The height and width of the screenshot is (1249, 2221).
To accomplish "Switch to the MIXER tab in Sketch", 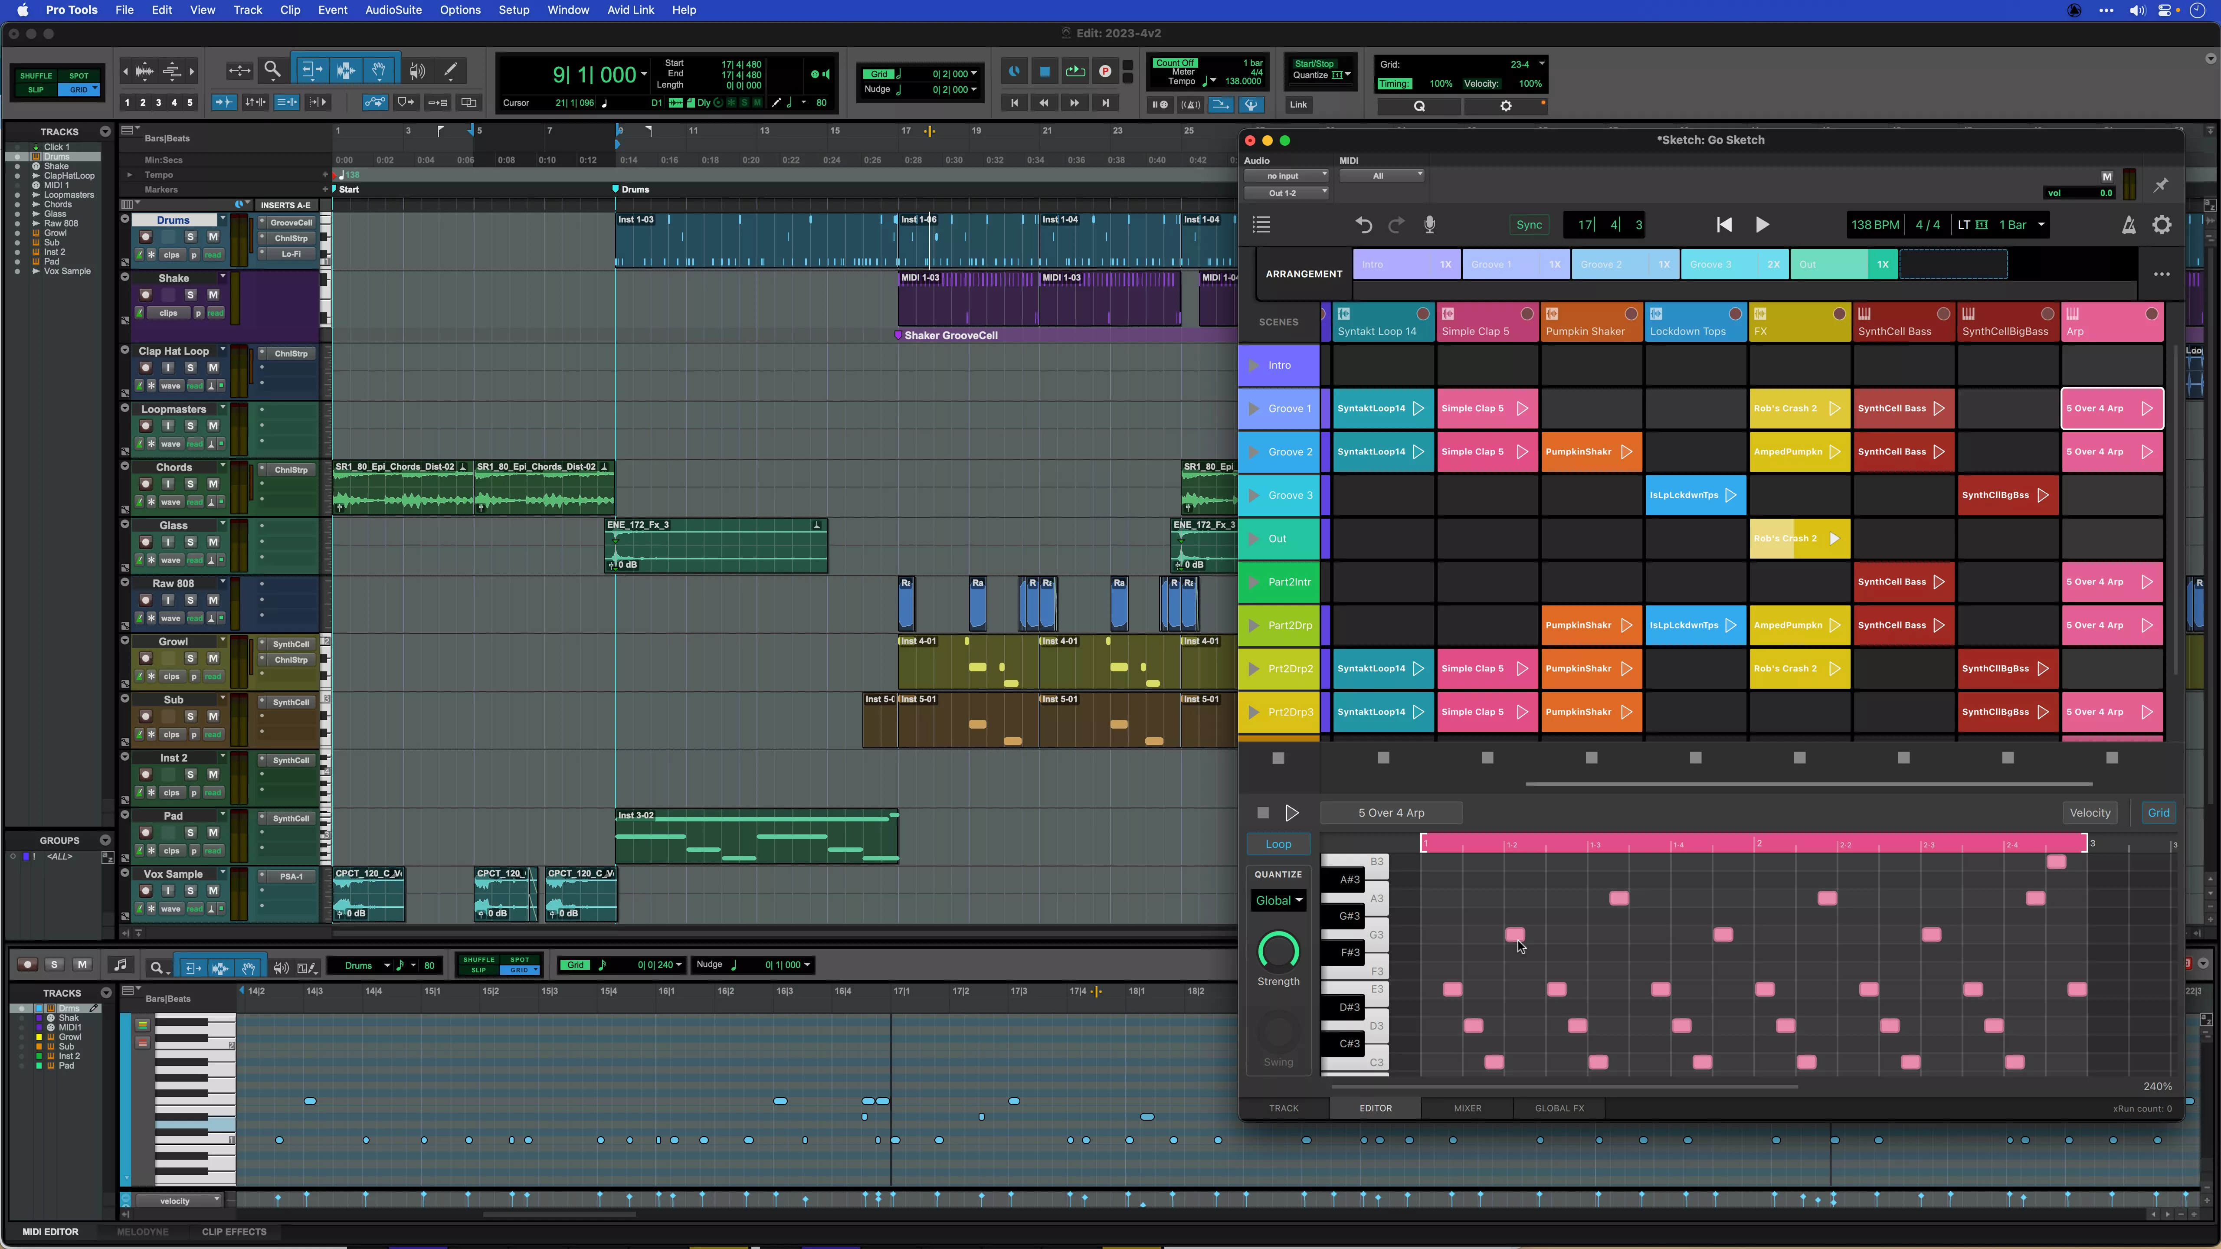I will tap(1467, 1108).
